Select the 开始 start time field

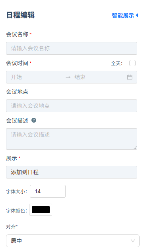pyautogui.click(x=37, y=77)
